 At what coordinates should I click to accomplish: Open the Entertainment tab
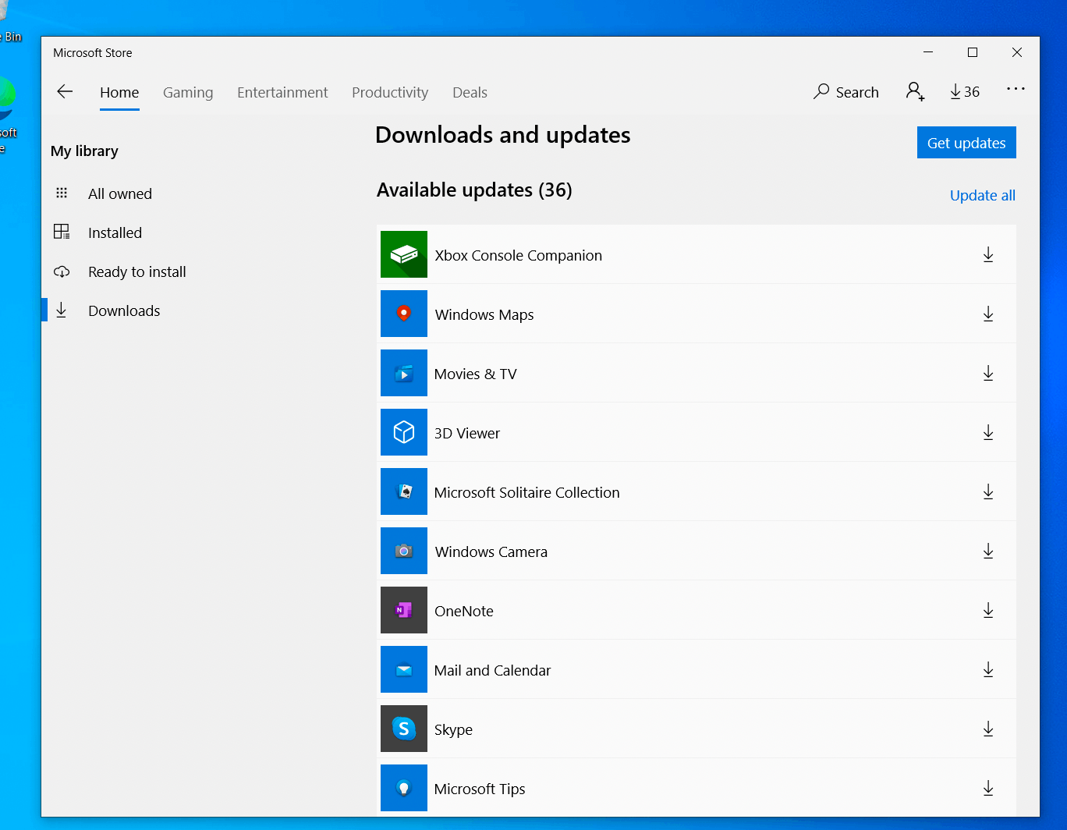click(x=282, y=92)
